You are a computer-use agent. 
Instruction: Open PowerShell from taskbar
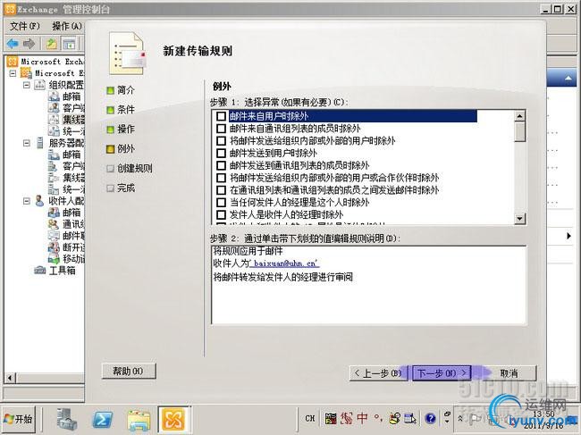[102, 420]
